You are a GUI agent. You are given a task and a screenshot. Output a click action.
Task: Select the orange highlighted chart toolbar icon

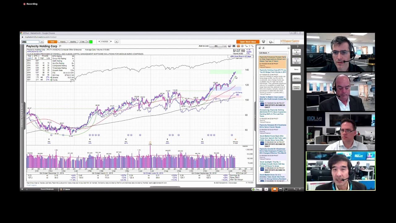(x=238, y=46)
